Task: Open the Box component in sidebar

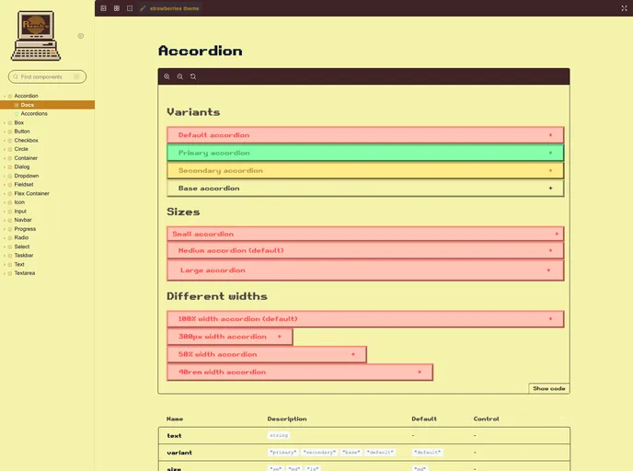Action: tap(19, 122)
